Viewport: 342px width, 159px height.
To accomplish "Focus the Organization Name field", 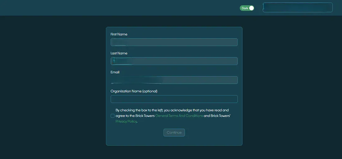I will coord(174,99).
